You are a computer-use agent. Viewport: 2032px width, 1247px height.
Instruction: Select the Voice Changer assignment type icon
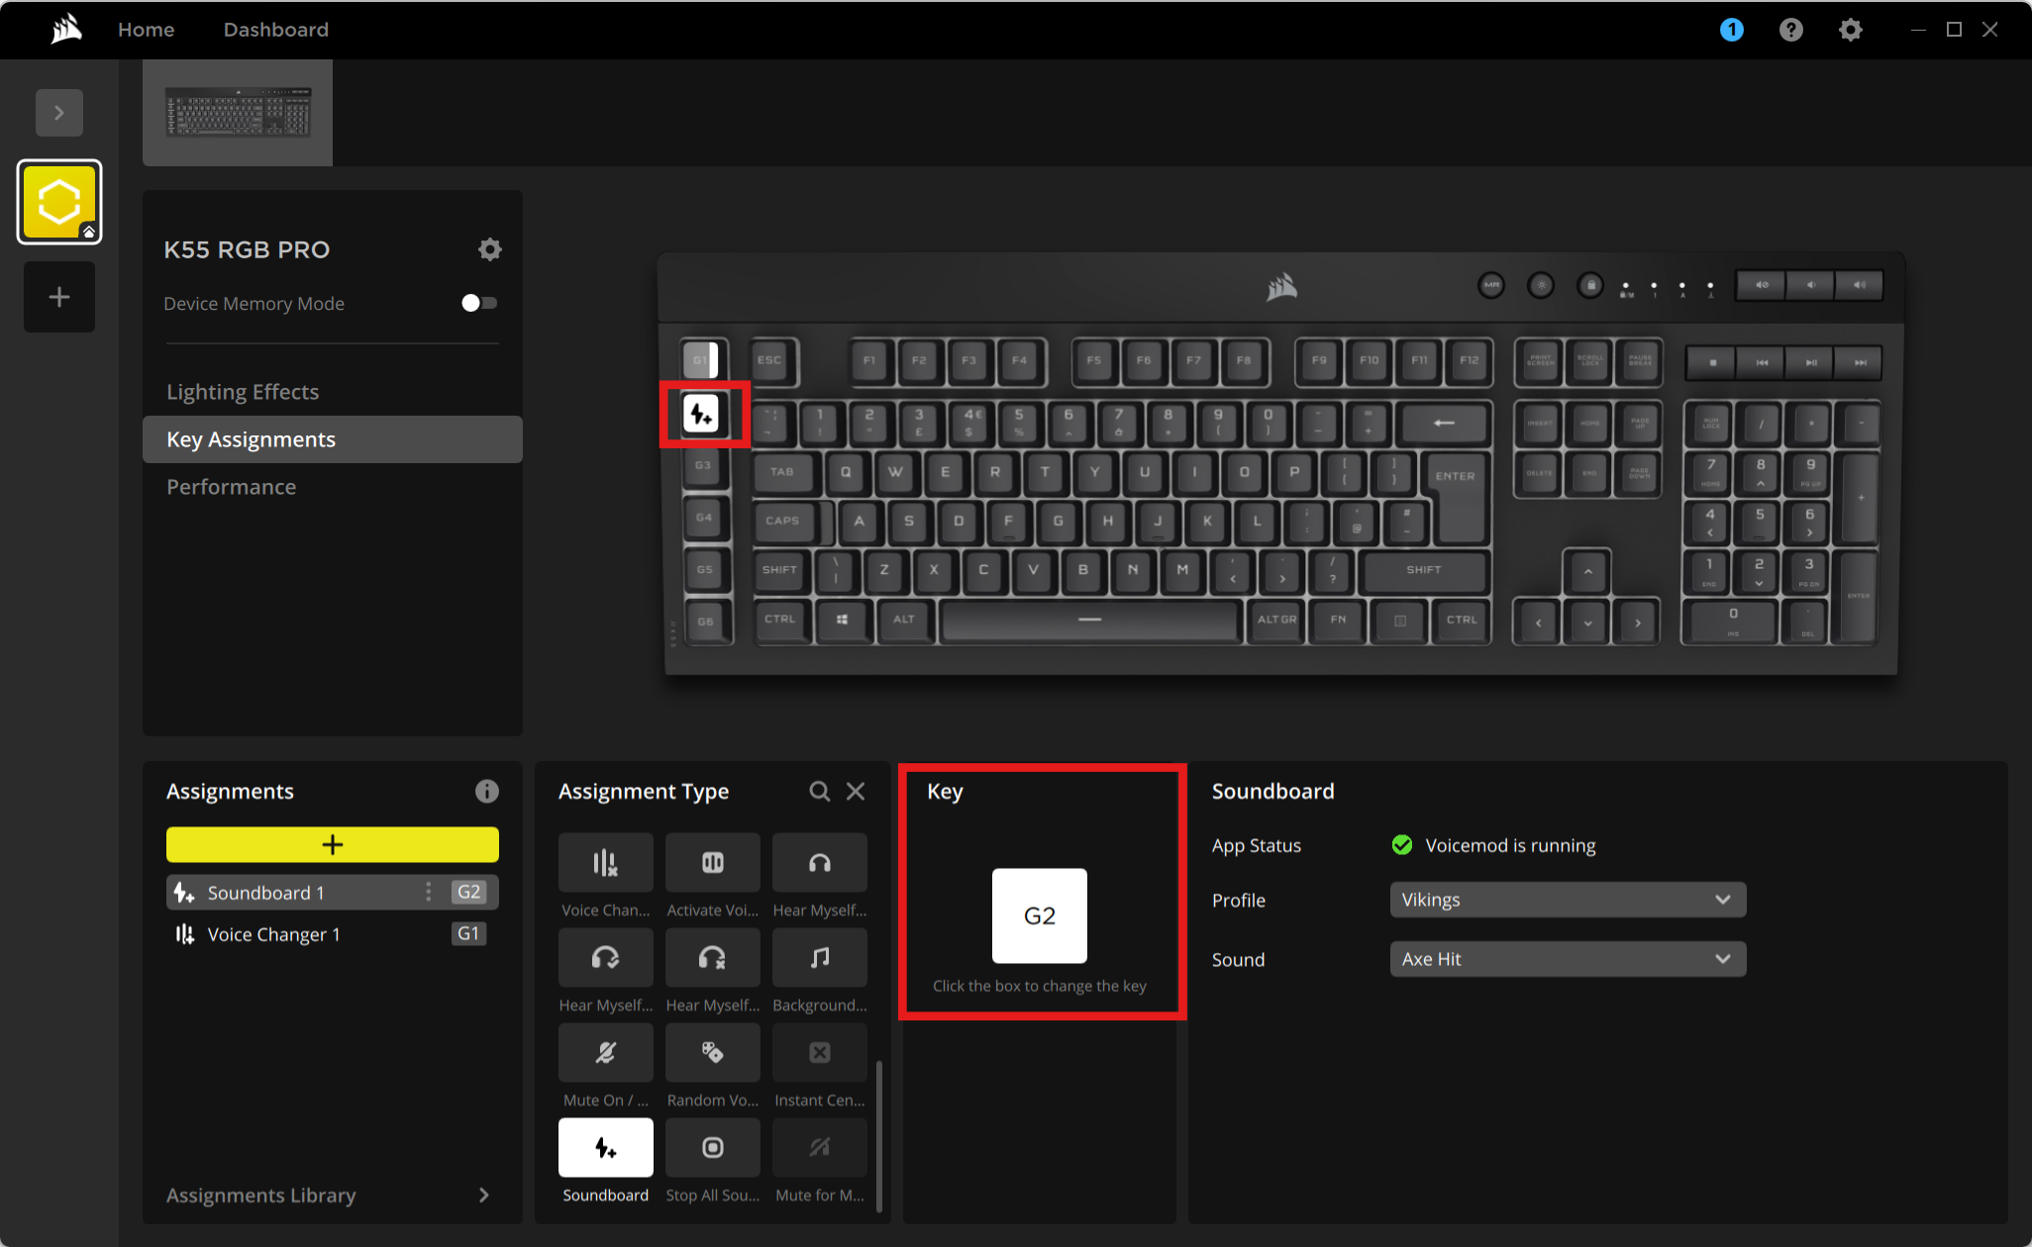coord(605,863)
